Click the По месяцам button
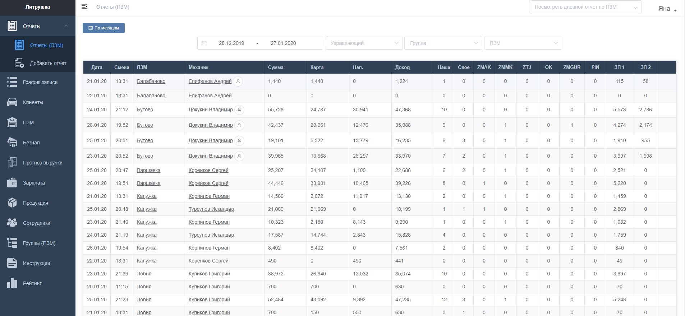Screen dimensions: 685x316 pyautogui.click(x=104, y=28)
